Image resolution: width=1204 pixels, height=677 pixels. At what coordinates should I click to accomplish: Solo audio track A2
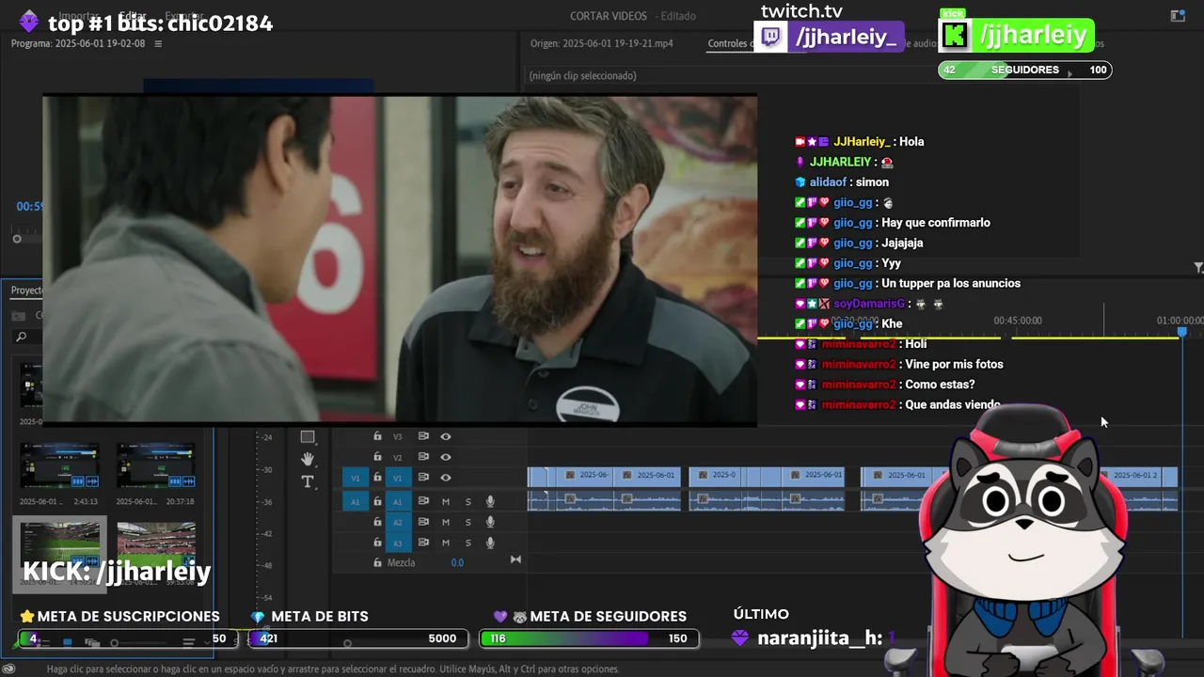pos(467,522)
